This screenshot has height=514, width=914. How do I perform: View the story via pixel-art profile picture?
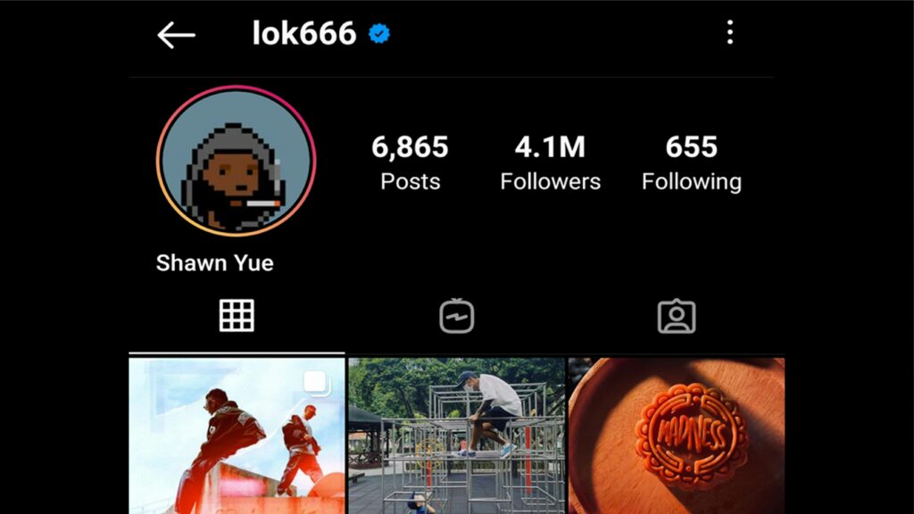pos(236,161)
